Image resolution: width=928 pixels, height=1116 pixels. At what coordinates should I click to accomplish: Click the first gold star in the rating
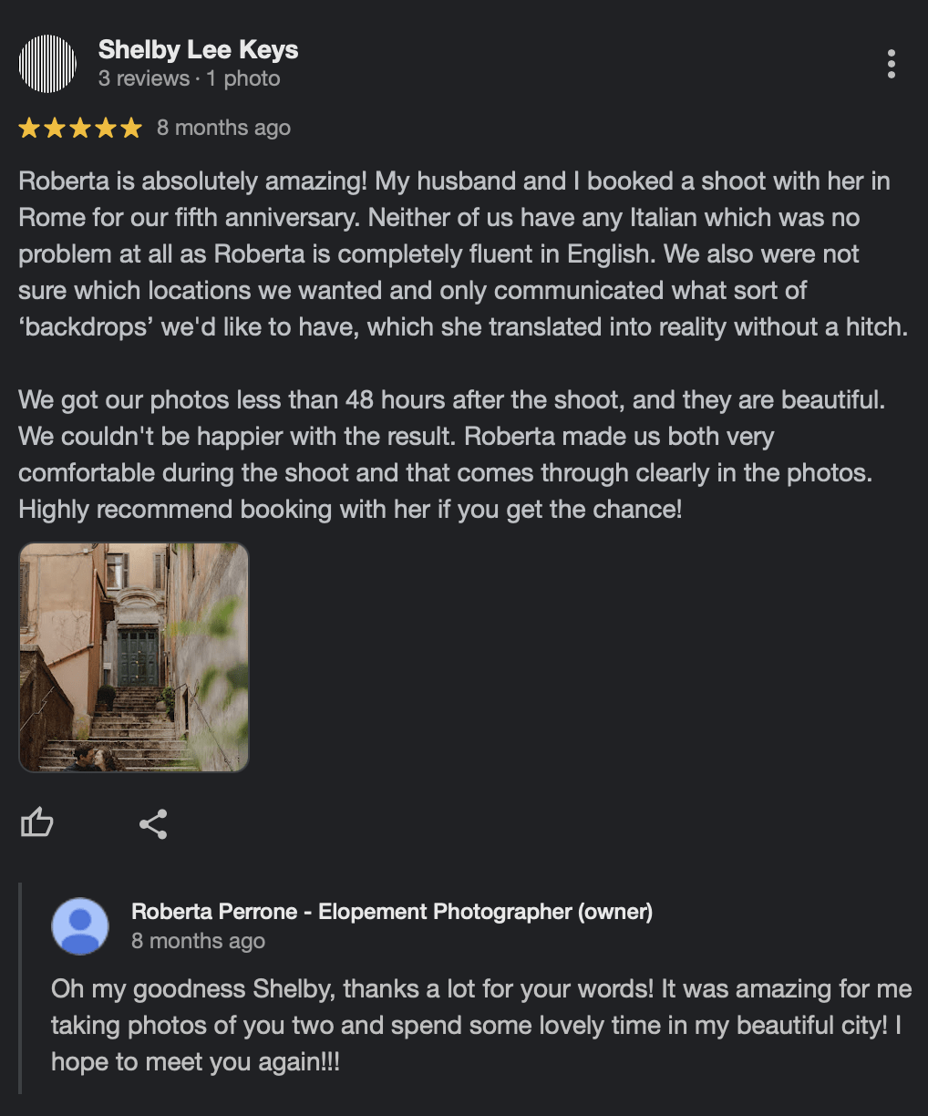(x=29, y=129)
